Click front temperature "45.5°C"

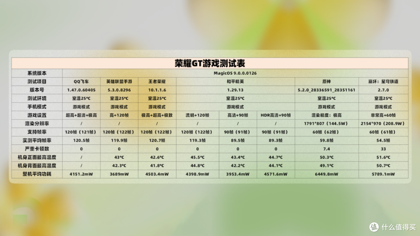coord(198,158)
